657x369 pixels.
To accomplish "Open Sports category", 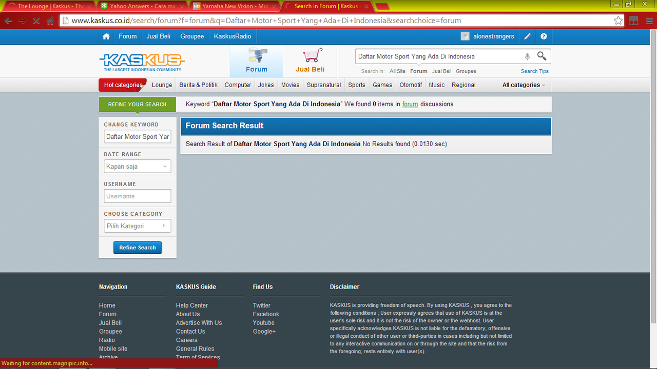I will click(357, 85).
